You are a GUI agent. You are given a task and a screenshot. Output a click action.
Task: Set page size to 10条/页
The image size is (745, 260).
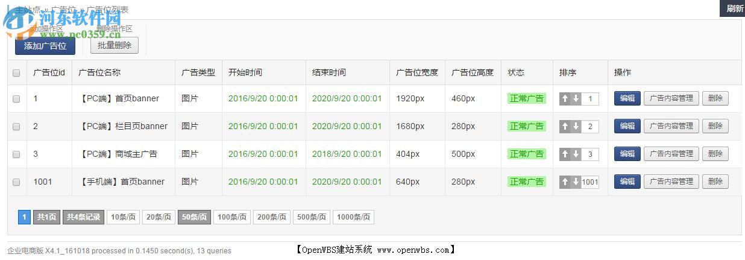coord(123,217)
